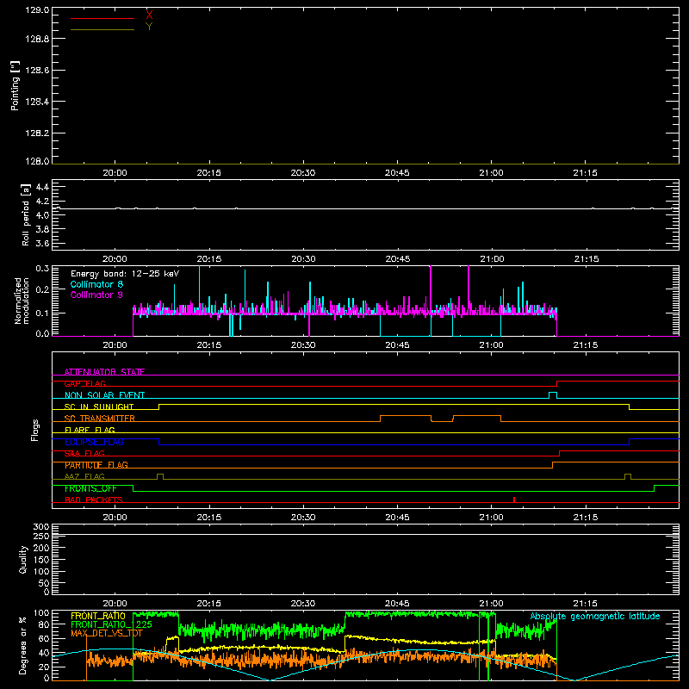Click the "Flags" vertical axis title
Screen dimensions: 689x689
coord(35,430)
